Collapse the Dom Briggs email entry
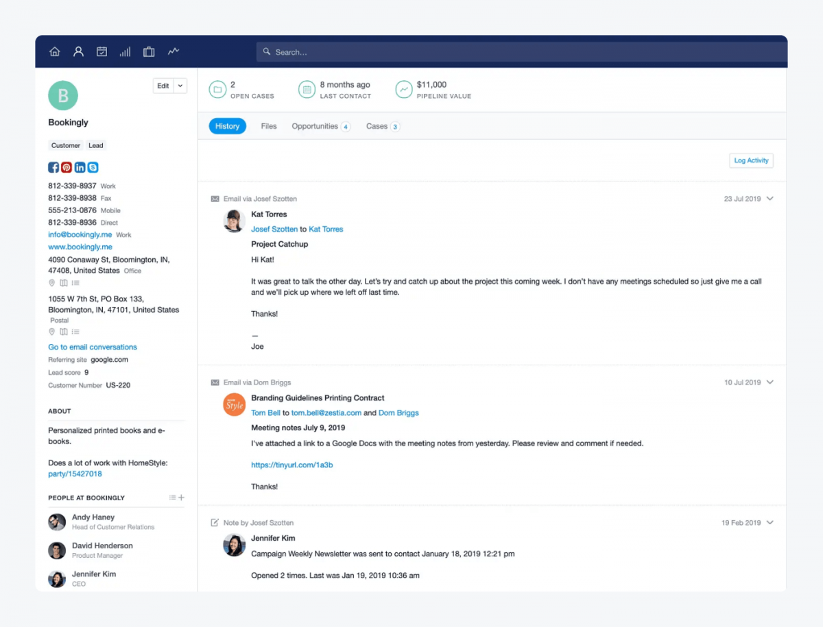The width and height of the screenshot is (823, 627). (x=770, y=382)
